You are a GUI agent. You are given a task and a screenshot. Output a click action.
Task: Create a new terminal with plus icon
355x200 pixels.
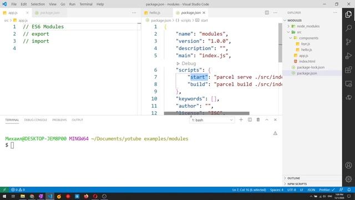tap(241, 120)
